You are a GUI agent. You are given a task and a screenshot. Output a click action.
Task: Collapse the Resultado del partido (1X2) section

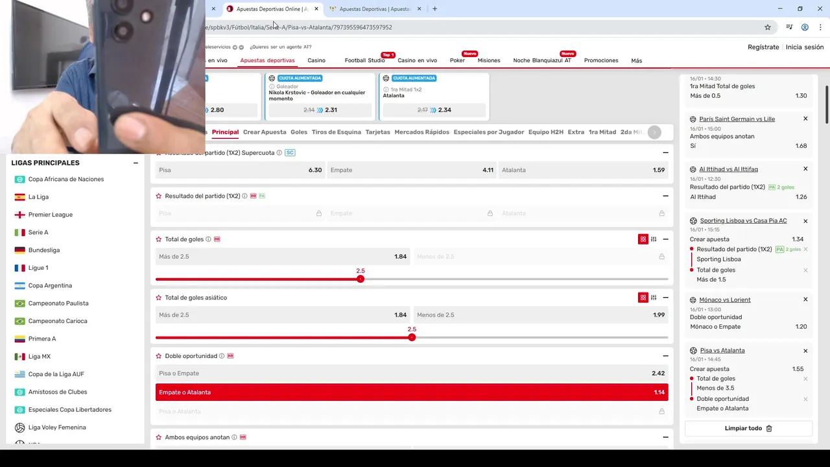pyautogui.click(x=665, y=196)
